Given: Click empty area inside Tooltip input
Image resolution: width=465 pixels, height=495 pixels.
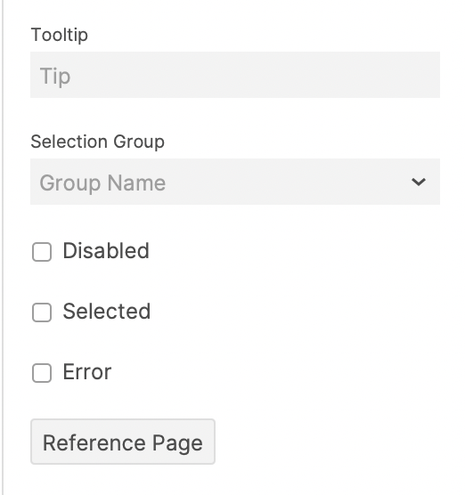Looking at the screenshot, I should click(x=253, y=75).
